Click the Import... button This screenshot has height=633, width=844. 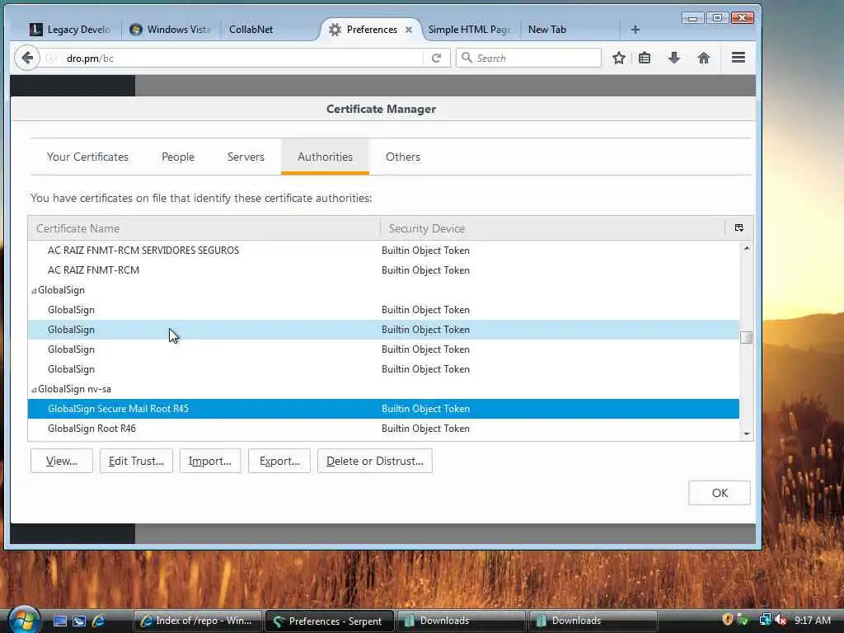click(210, 461)
